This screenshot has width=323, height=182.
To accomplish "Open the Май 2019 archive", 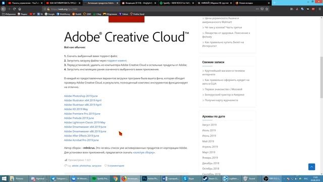I will click(x=208, y=142).
